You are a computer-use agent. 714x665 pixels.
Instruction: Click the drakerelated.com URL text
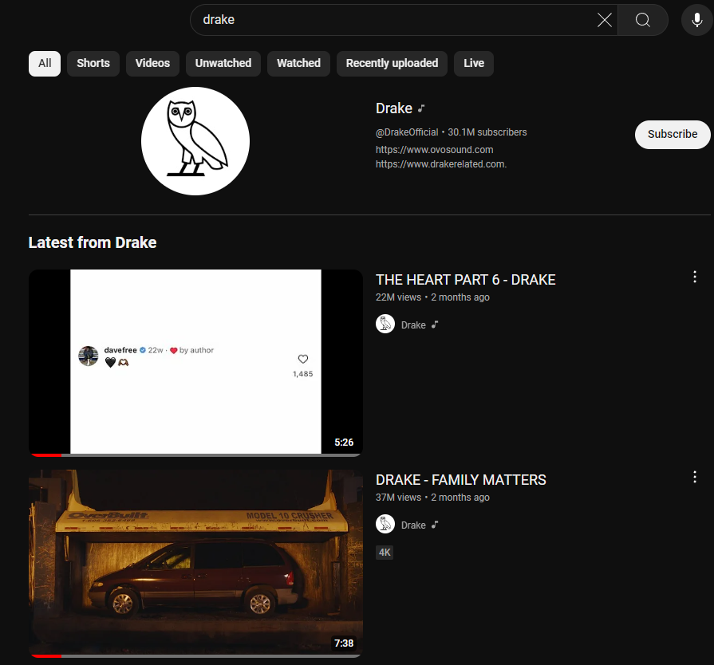point(441,164)
